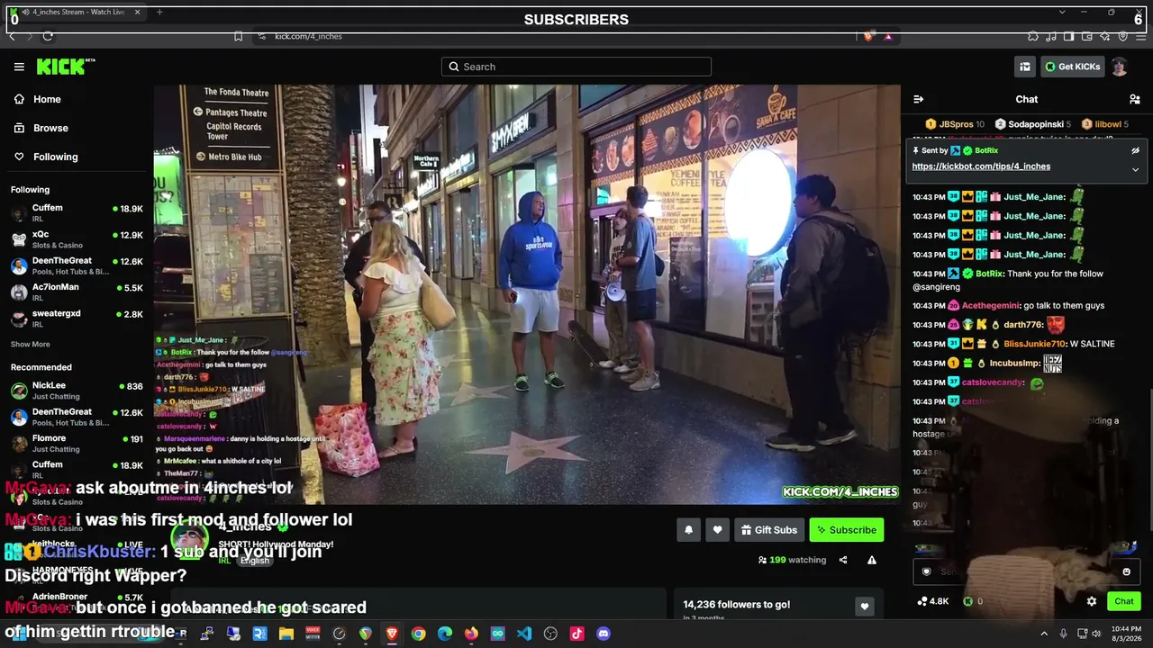The image size is (1153, 648).
Task: Open the chat users list icon
Action: [x=1135, y=99]
